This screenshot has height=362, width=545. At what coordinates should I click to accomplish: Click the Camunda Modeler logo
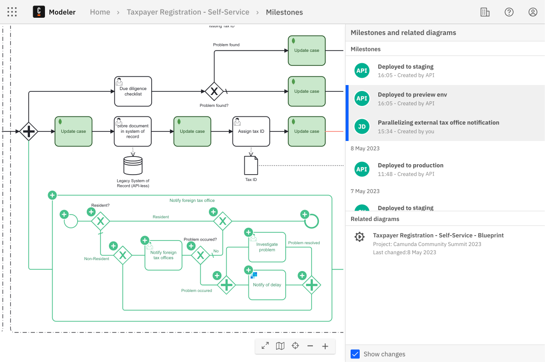tap(39, 12)
